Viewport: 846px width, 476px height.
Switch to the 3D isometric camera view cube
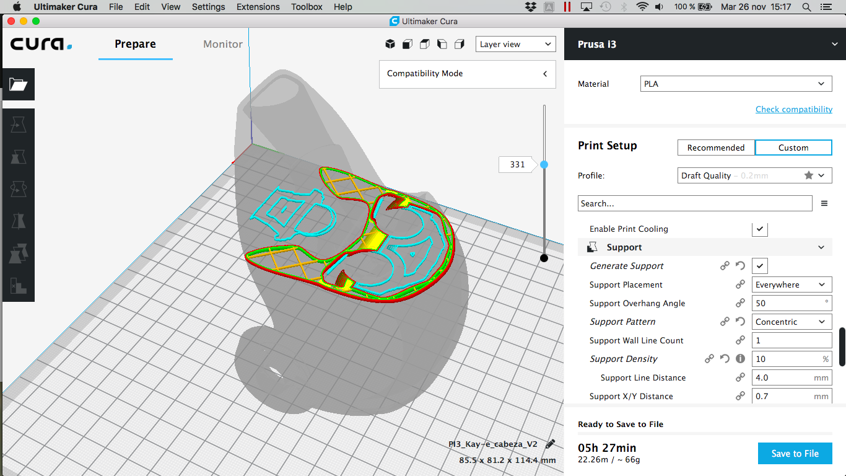(390, 44)
